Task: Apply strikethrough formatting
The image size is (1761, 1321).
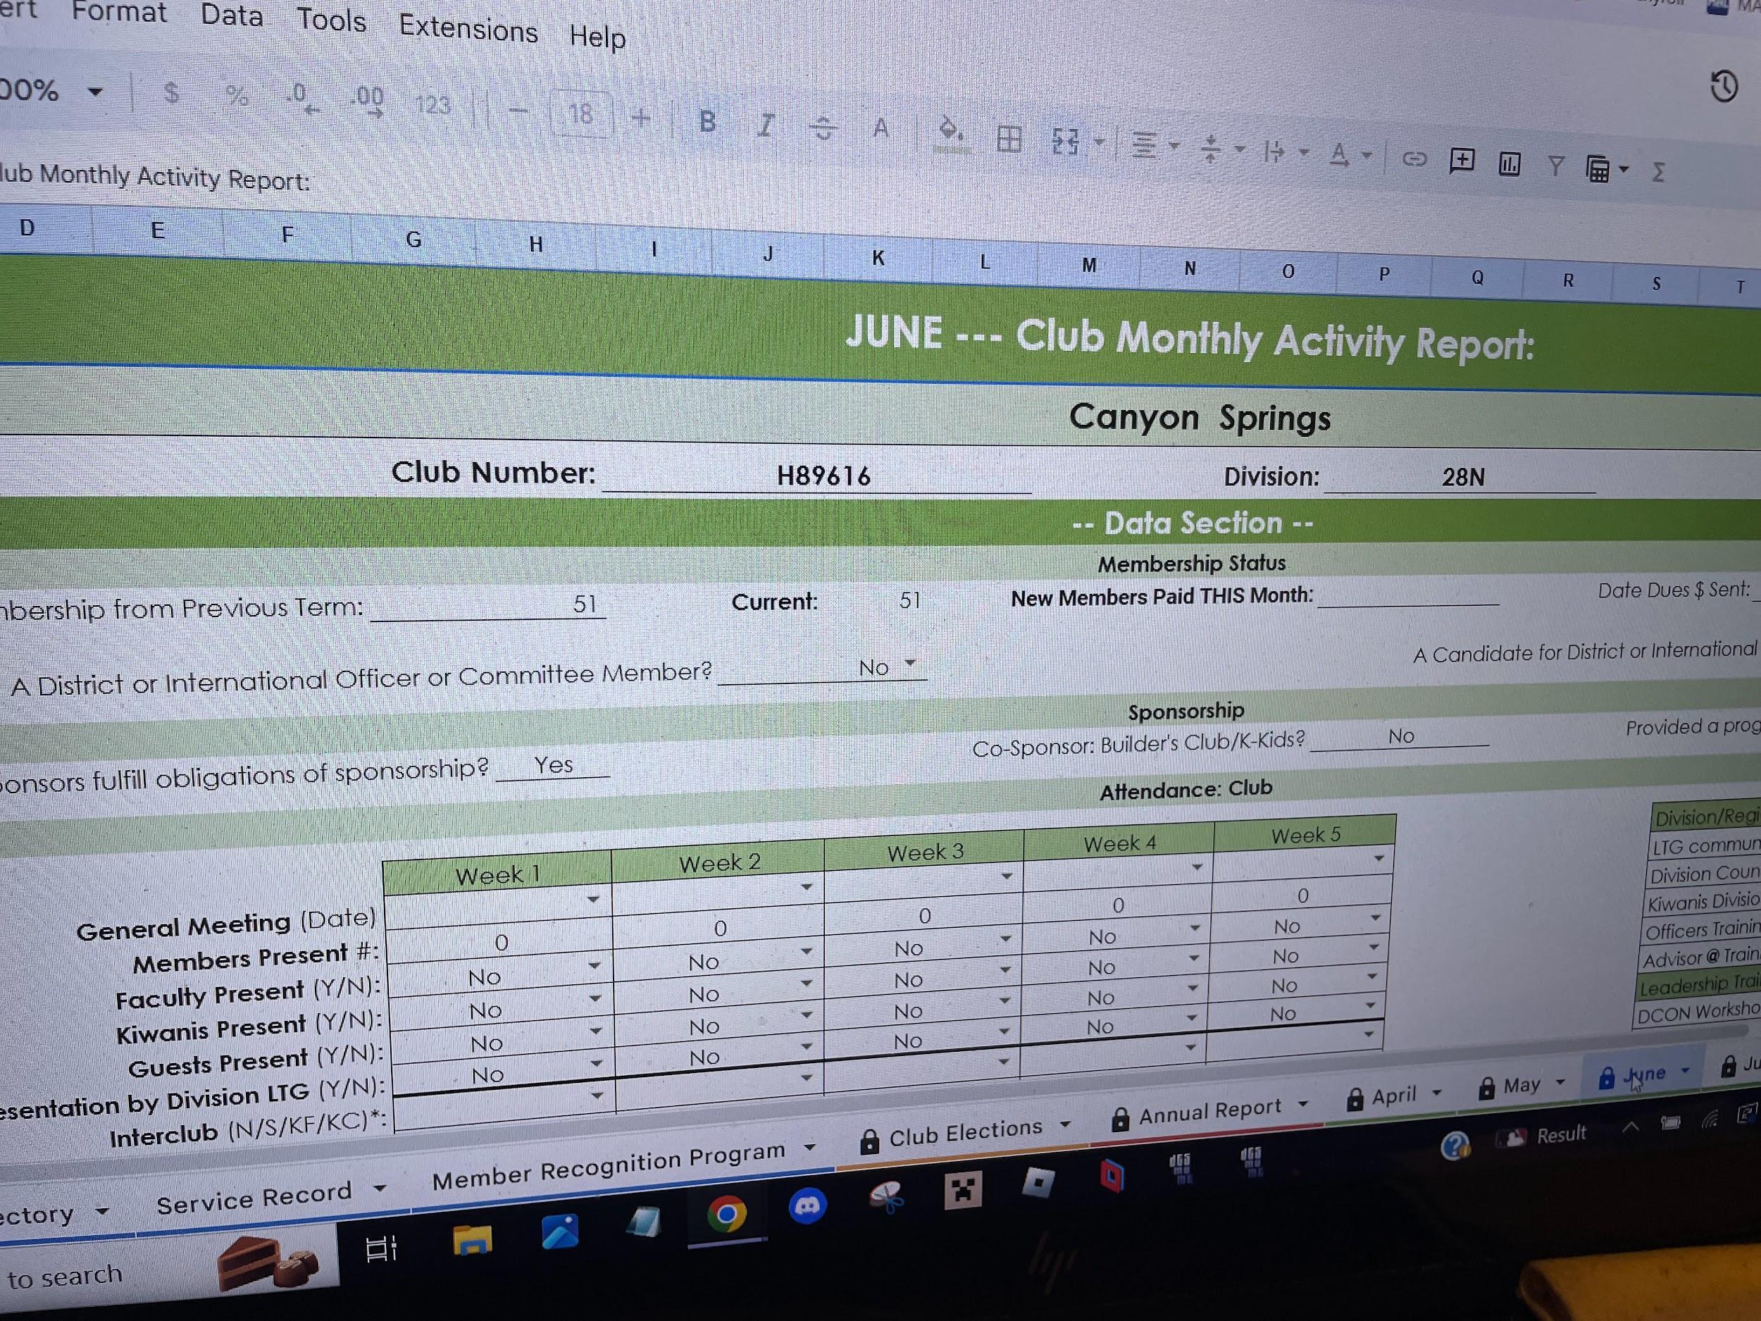Action: coord(823,128)
